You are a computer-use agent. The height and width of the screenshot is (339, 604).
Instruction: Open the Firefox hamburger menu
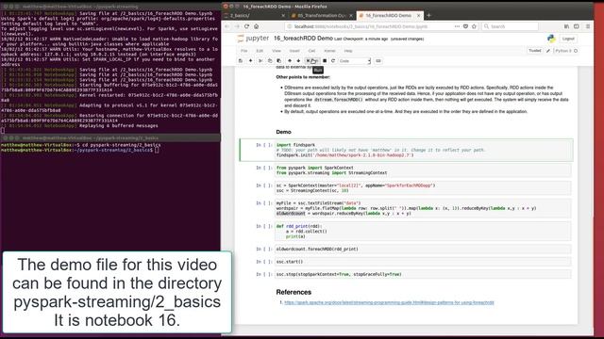tap(588, 26)
